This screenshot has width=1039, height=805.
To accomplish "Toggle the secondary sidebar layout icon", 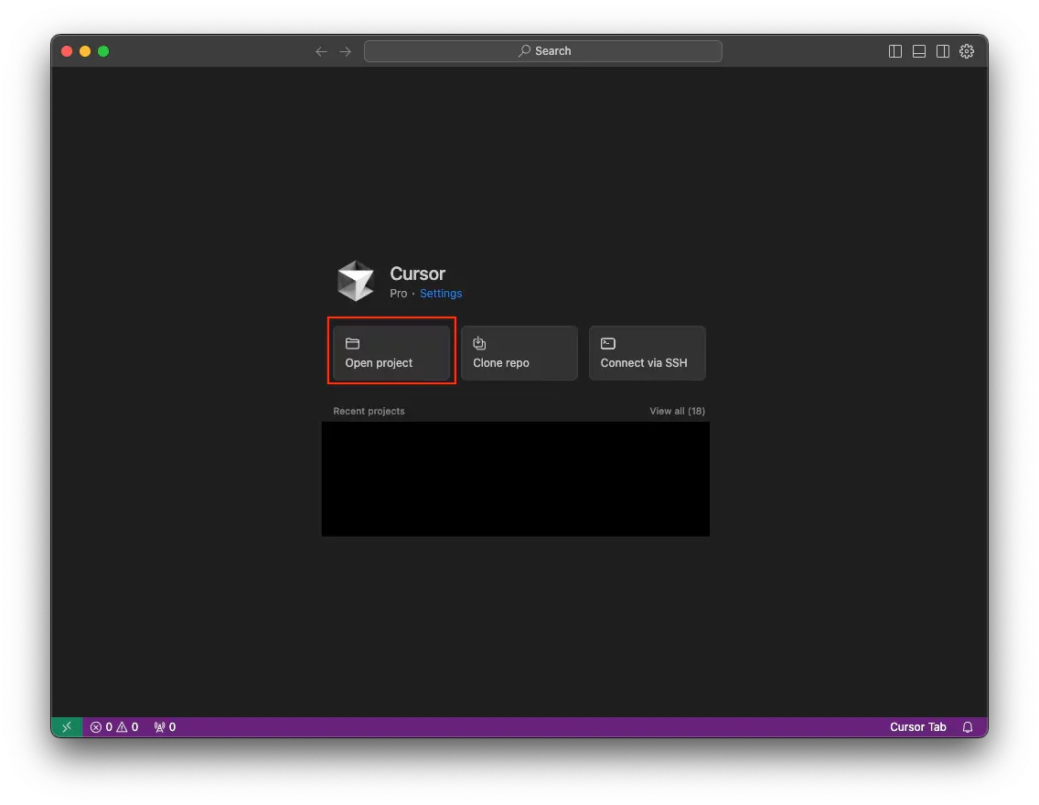I will (x=943, y=51).
